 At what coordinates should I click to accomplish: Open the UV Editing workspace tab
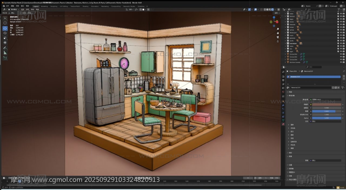(x=64, y=6)
